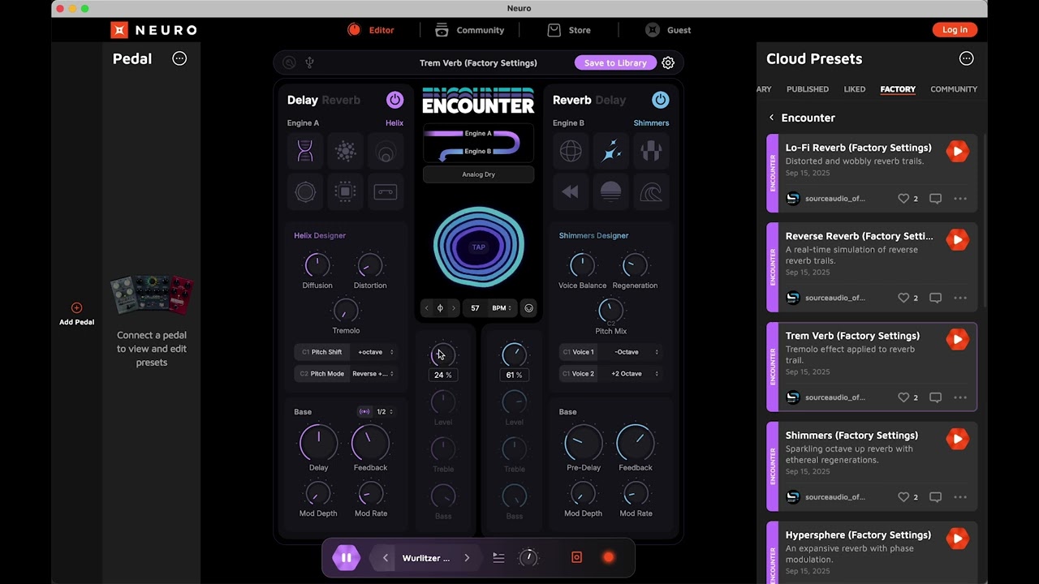Select the particle cluster engine icon in Engine A
The image size is (1039, 584).
(x=345, y=151)
